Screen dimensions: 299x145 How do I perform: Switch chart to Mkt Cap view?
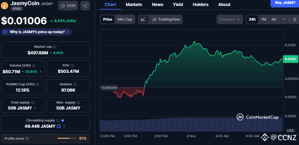124,19
